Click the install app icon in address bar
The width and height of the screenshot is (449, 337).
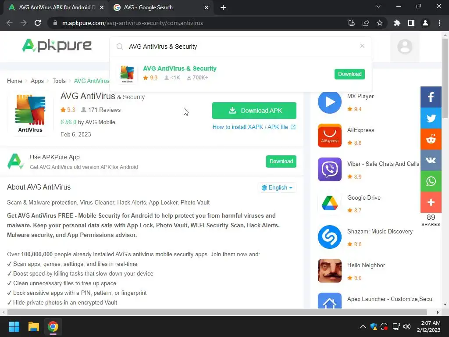351,23
